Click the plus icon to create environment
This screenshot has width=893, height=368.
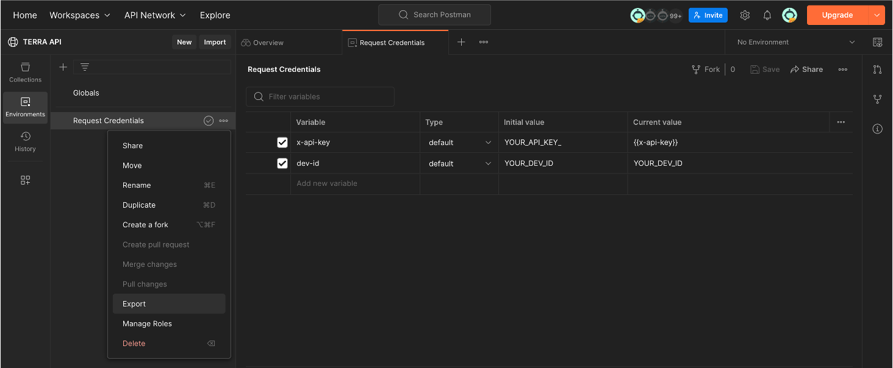tap(63, 67)
